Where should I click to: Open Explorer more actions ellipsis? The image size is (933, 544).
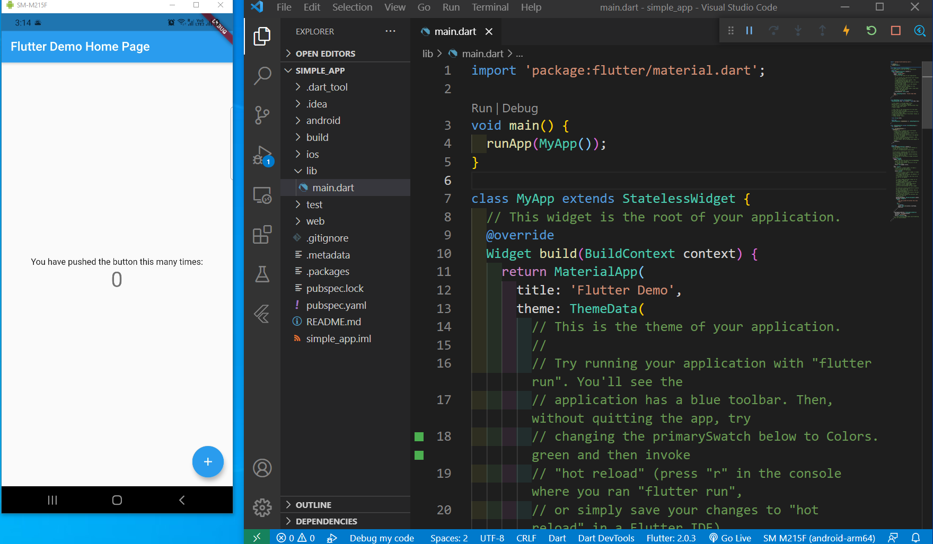[390, 31]
